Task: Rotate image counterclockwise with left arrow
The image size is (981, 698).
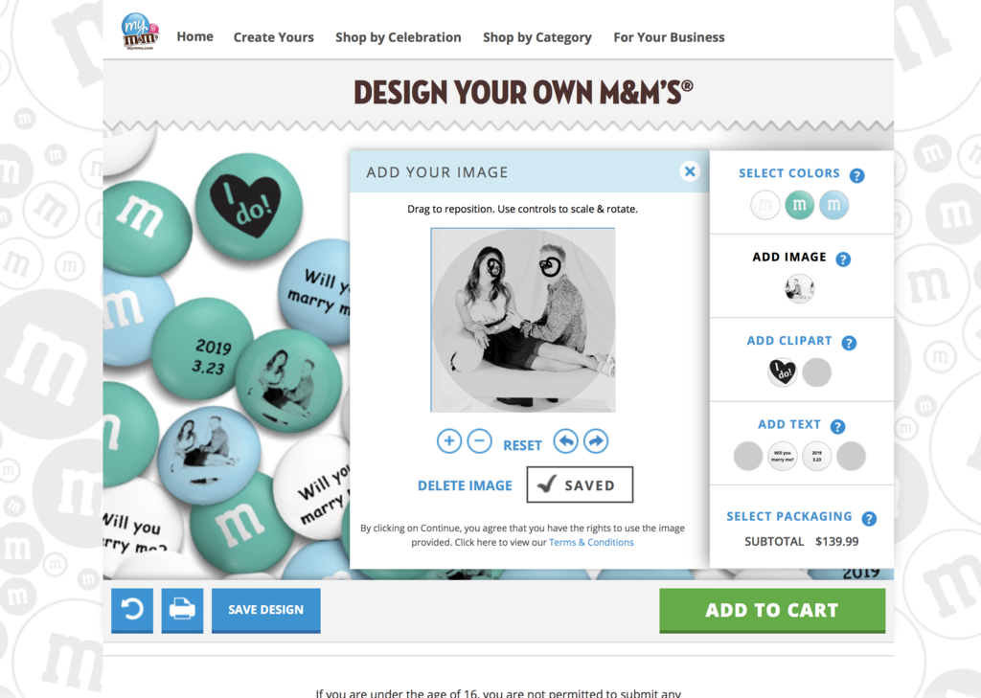Action: click(x=565, y=441)
